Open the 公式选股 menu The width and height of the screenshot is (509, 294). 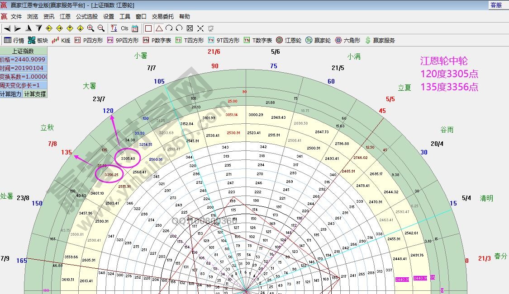tap(86, 16)
